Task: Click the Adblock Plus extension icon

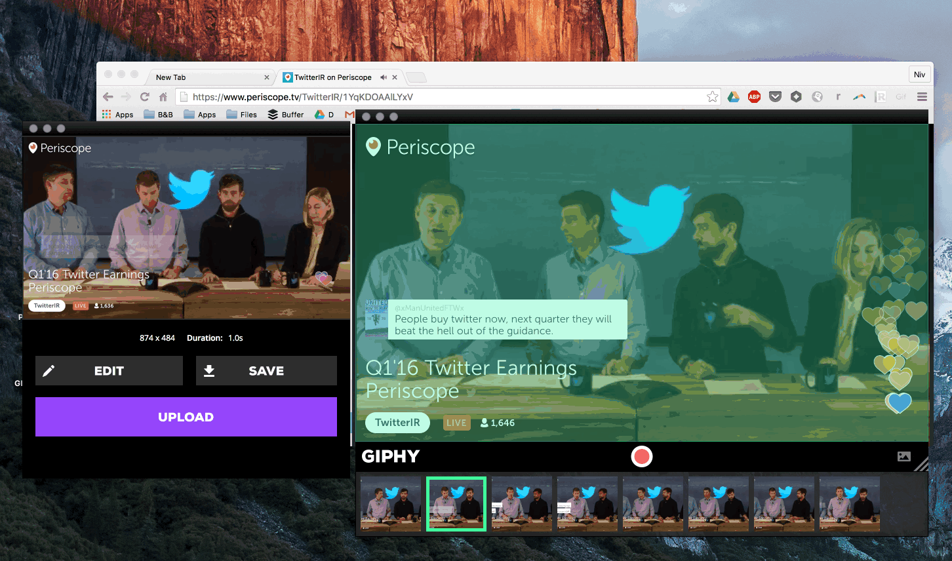Action: [x=755, y=97]
